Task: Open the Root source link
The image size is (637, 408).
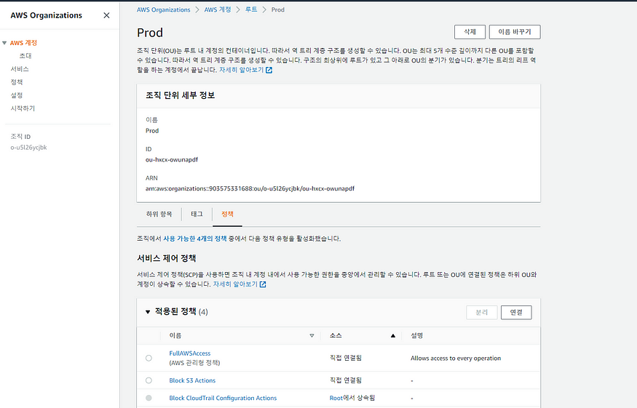Action: pyautogui.click(x=336, y=398)
